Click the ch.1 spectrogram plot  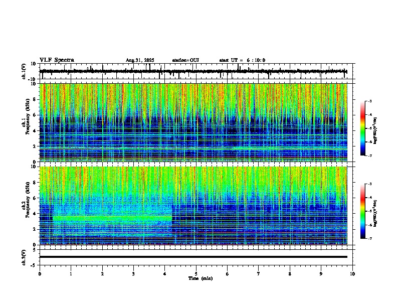pos(193,122)
